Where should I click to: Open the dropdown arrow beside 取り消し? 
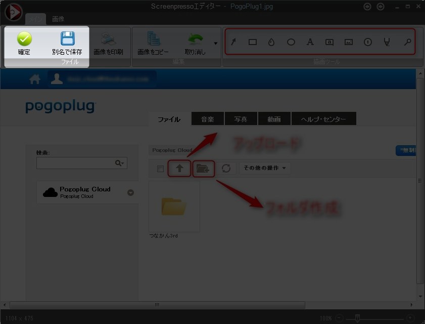216,43
